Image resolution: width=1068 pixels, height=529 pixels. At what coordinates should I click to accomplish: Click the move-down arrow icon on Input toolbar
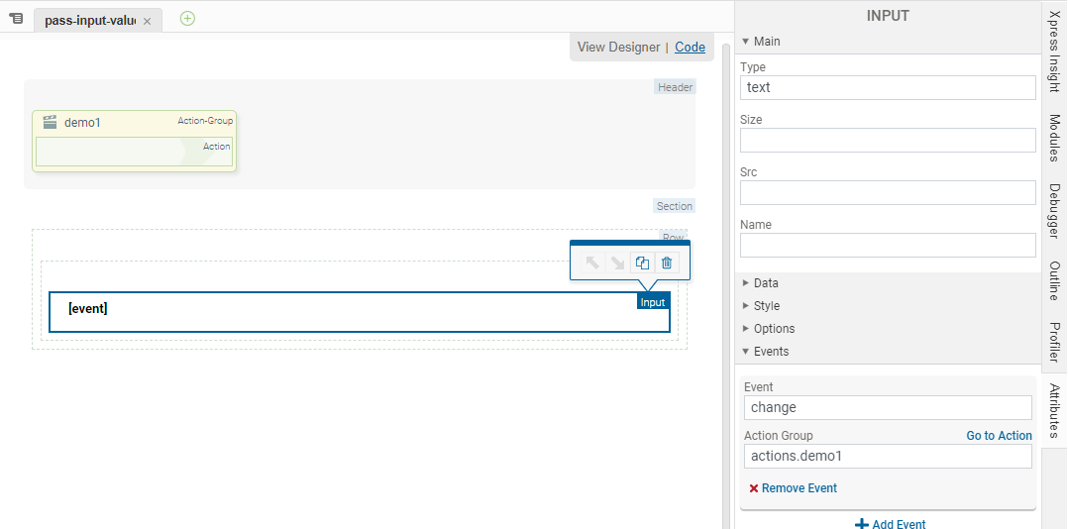coord(617,263)
